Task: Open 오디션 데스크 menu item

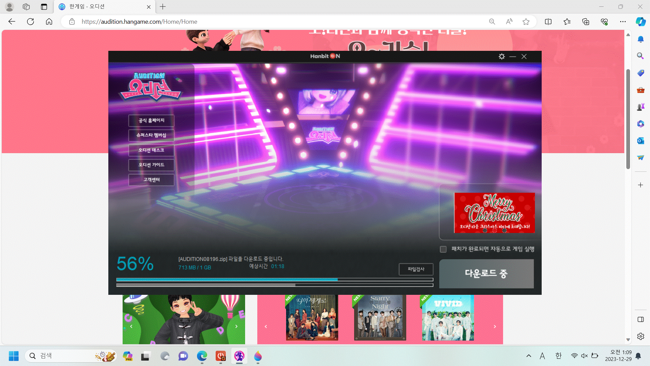Action: pos(151,150)
